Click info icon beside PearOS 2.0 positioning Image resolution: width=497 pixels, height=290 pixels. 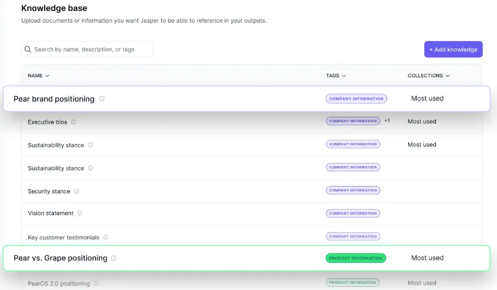(x=96, y=283)
